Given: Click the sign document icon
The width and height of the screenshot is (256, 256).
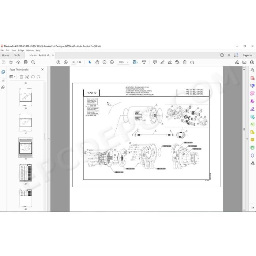Looking at the screenshot, I should coord(170,62).
